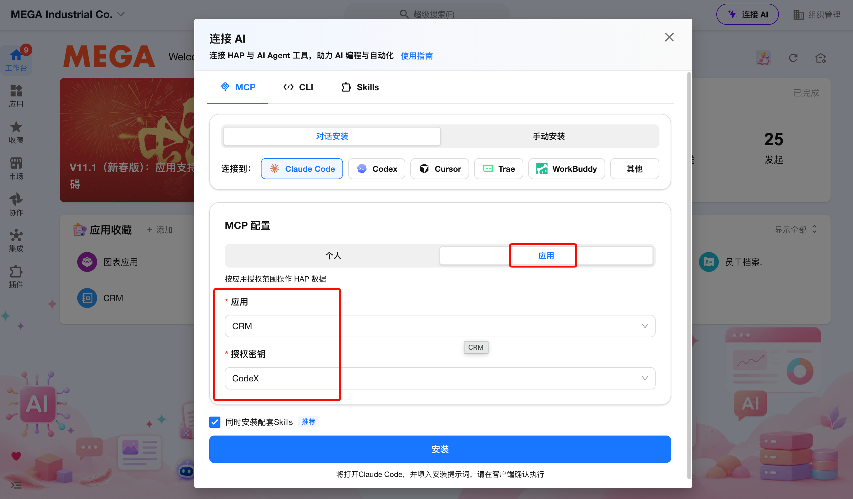
Task: Switch to the MCP tab
Action: (238, 87)
